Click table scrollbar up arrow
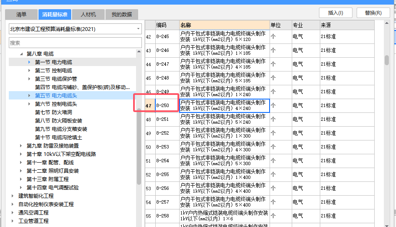The height and width of the screenshot is (227, 396). click(x=387, y=23)
